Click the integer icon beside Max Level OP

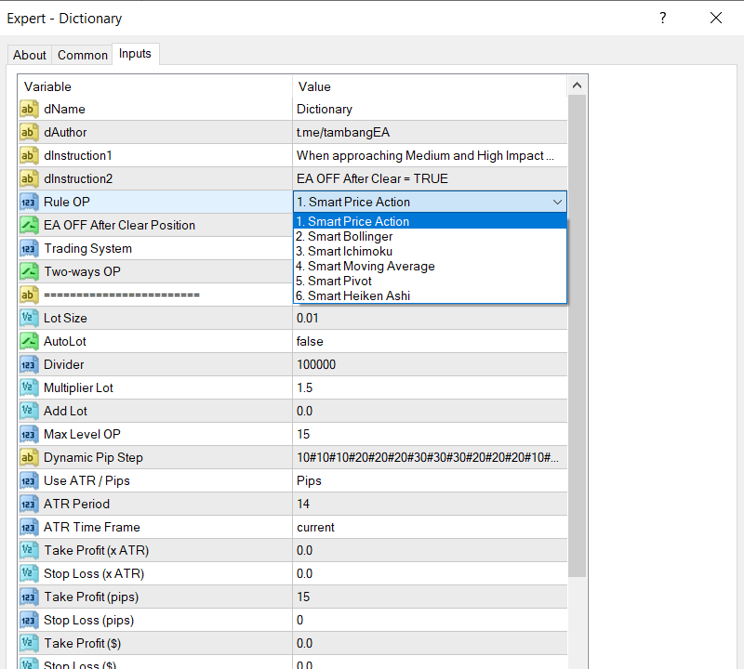pos(29,434)
